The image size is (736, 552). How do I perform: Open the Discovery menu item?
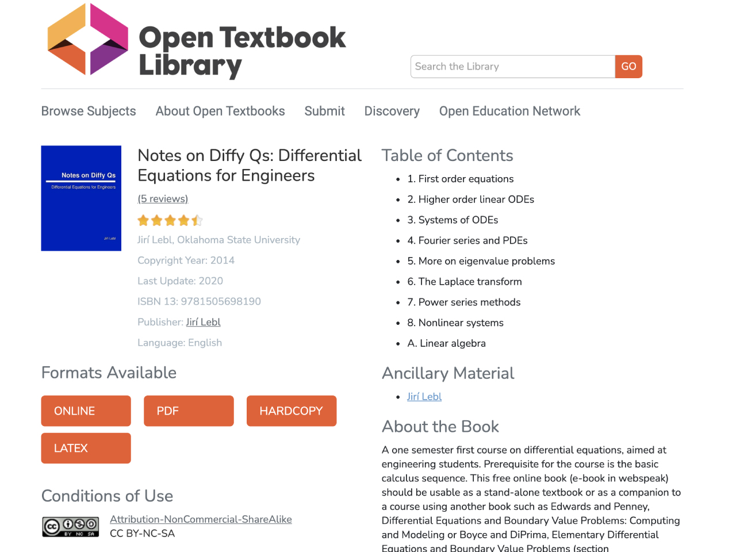point(392,111)
